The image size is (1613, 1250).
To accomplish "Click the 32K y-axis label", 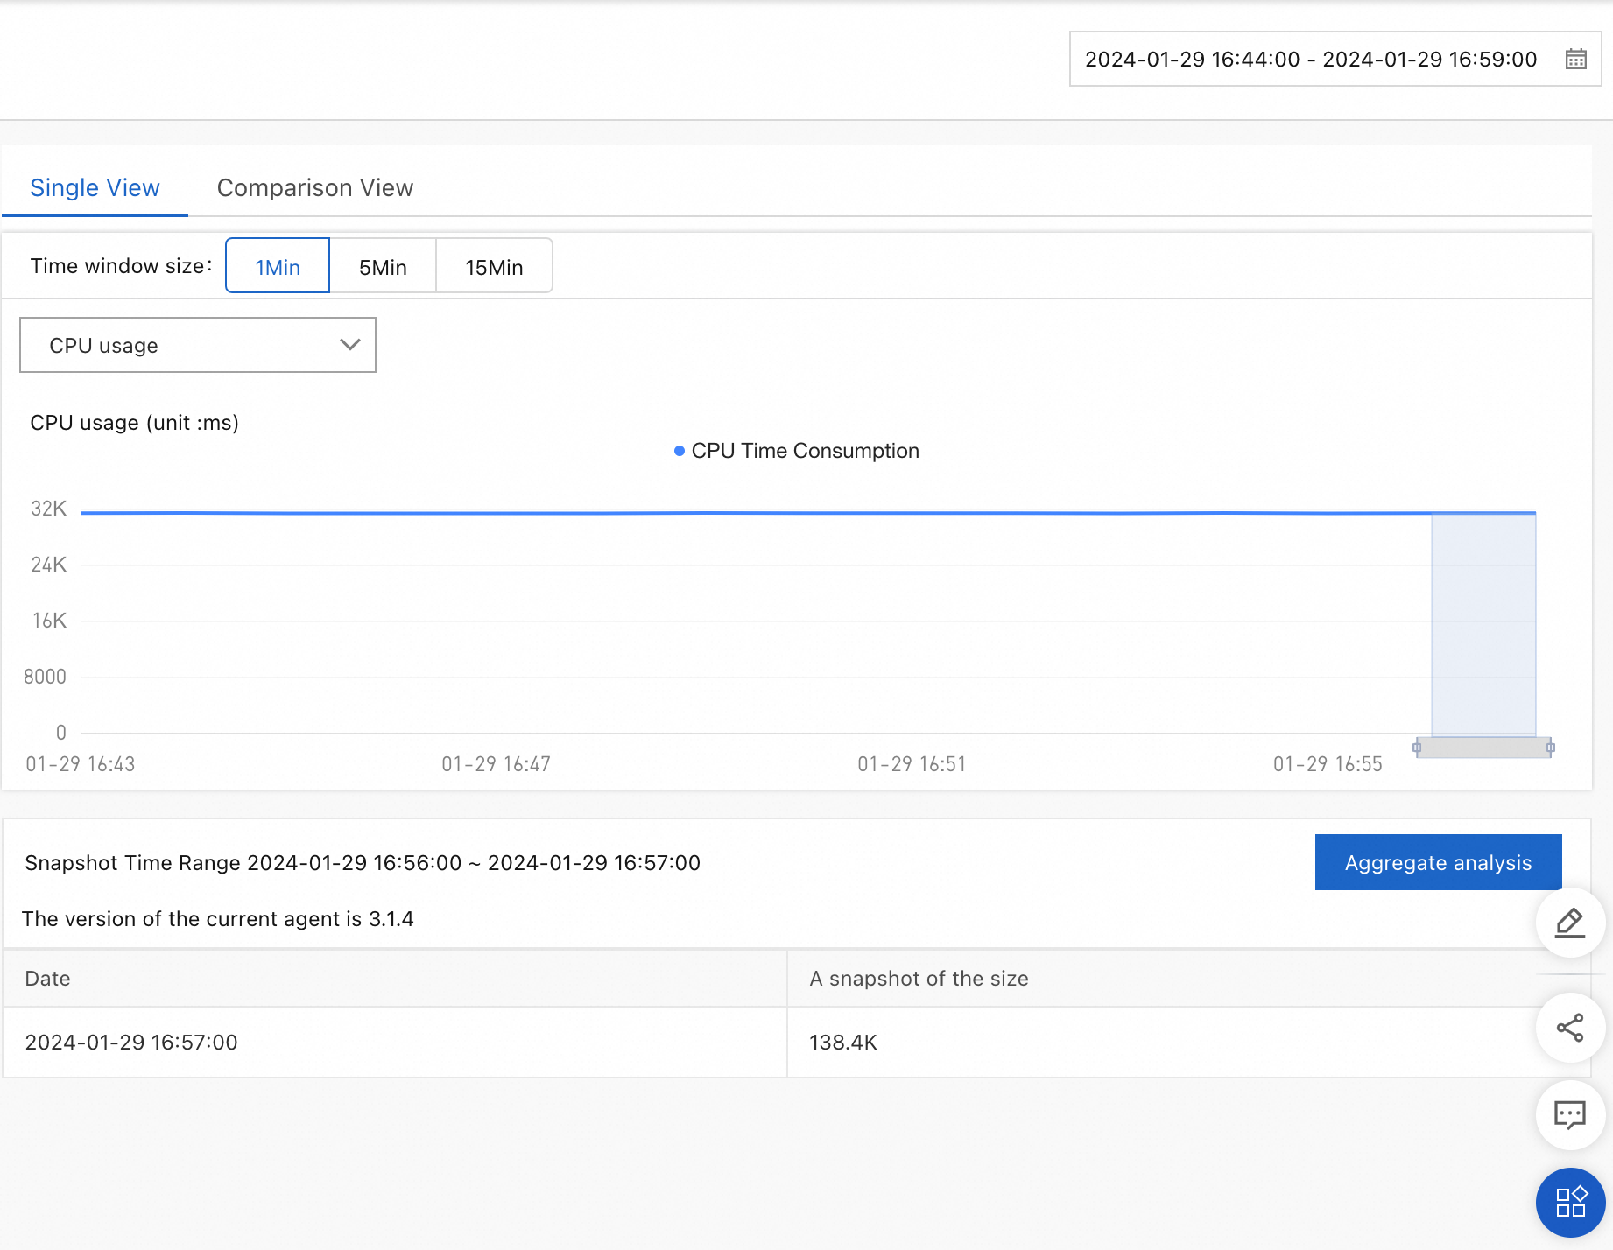I will (49, 509).
